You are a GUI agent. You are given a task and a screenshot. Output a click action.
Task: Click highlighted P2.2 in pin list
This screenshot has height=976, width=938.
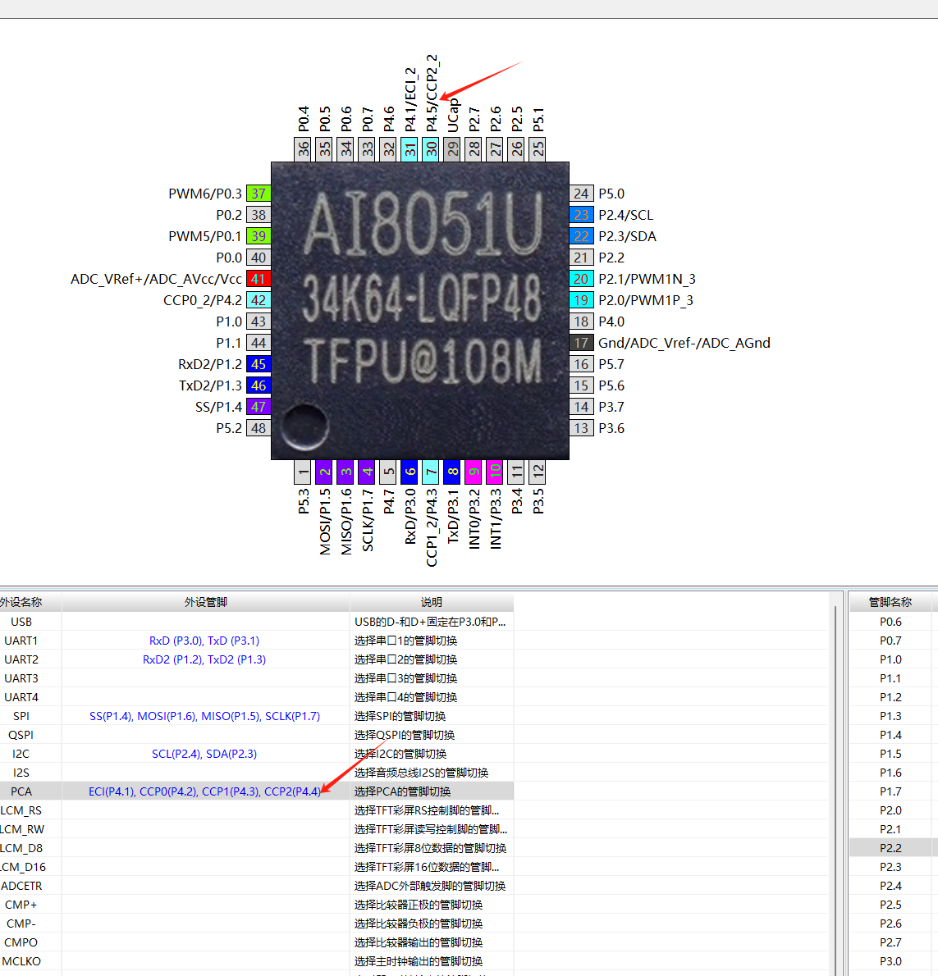(x=890, y=848)
